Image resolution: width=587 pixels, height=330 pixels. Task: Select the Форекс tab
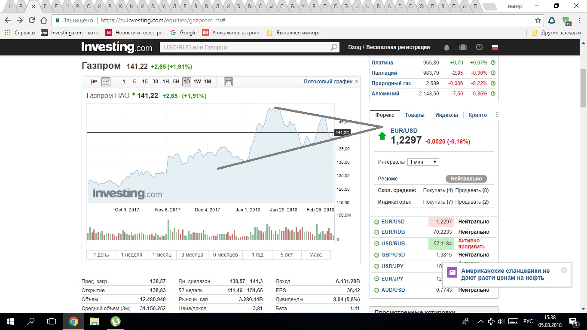tap(385, 115)
